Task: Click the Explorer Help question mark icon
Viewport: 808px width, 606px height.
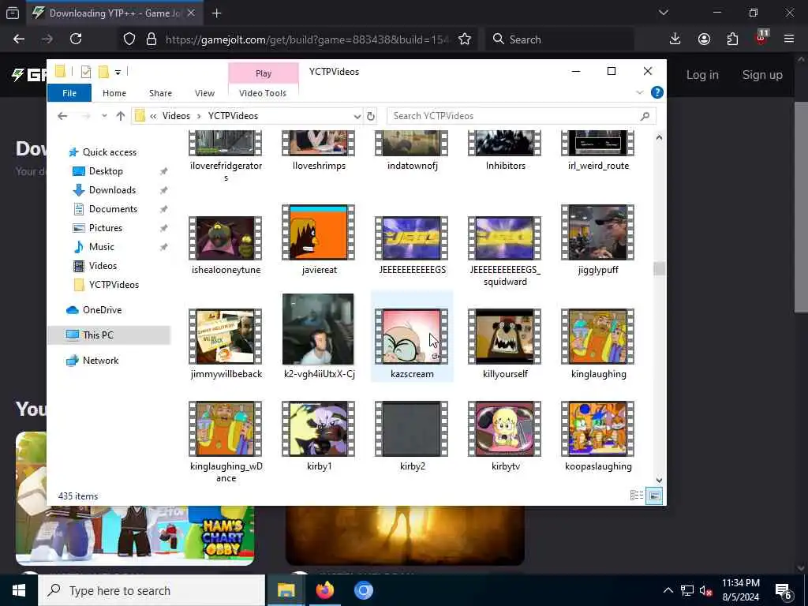Action: tap(657, 93)
